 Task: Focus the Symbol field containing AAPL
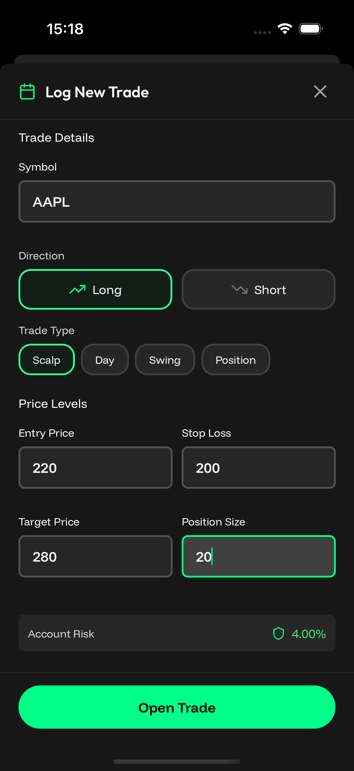pyautogui.click(x=177, y=201)
